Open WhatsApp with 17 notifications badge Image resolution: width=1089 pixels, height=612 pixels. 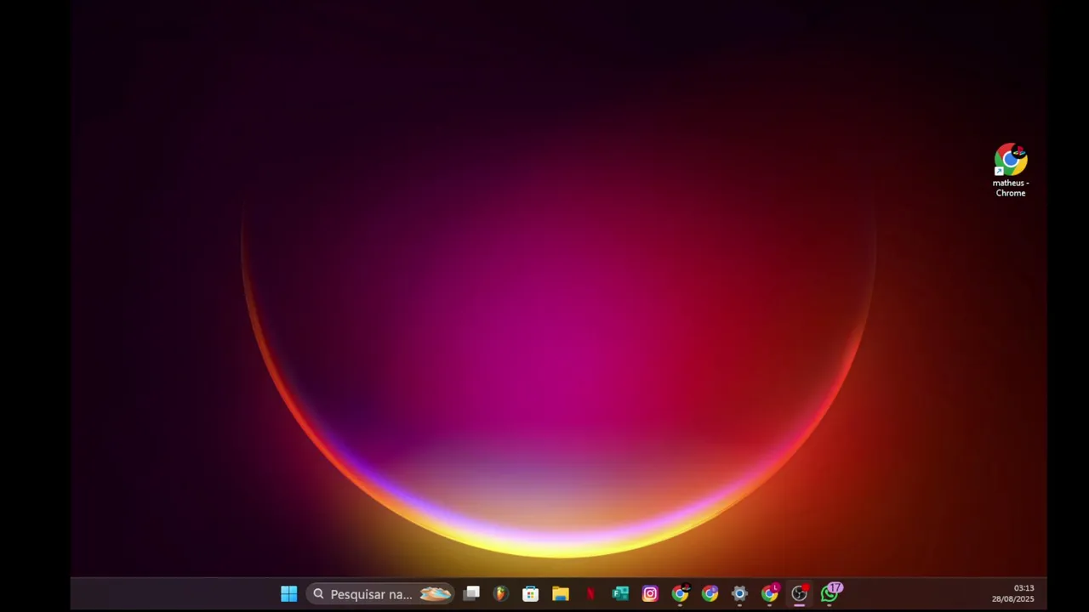[x=830, y=593]
